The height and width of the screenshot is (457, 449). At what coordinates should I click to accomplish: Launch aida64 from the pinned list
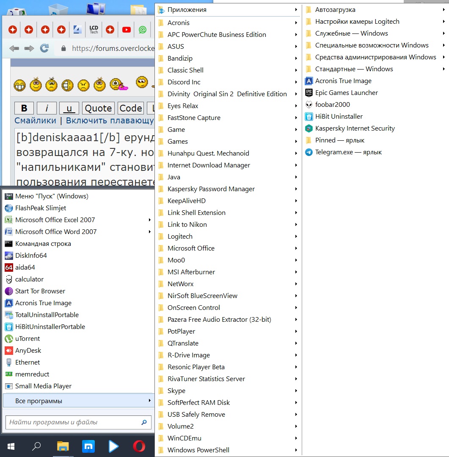click(x=79, y=267)
